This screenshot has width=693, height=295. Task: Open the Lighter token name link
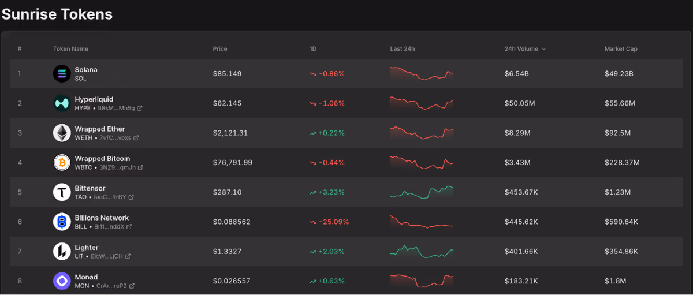[87, 248]
